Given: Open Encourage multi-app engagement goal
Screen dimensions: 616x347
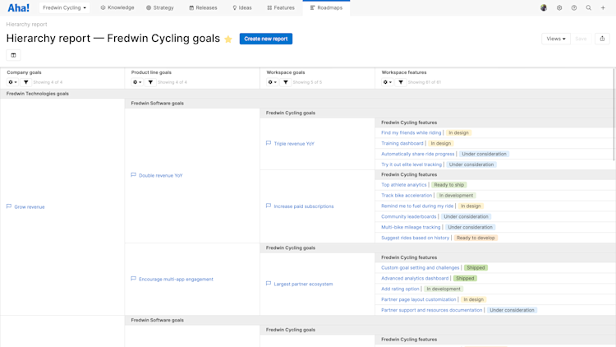Looking at the screenshot, I should click(176, 280).
